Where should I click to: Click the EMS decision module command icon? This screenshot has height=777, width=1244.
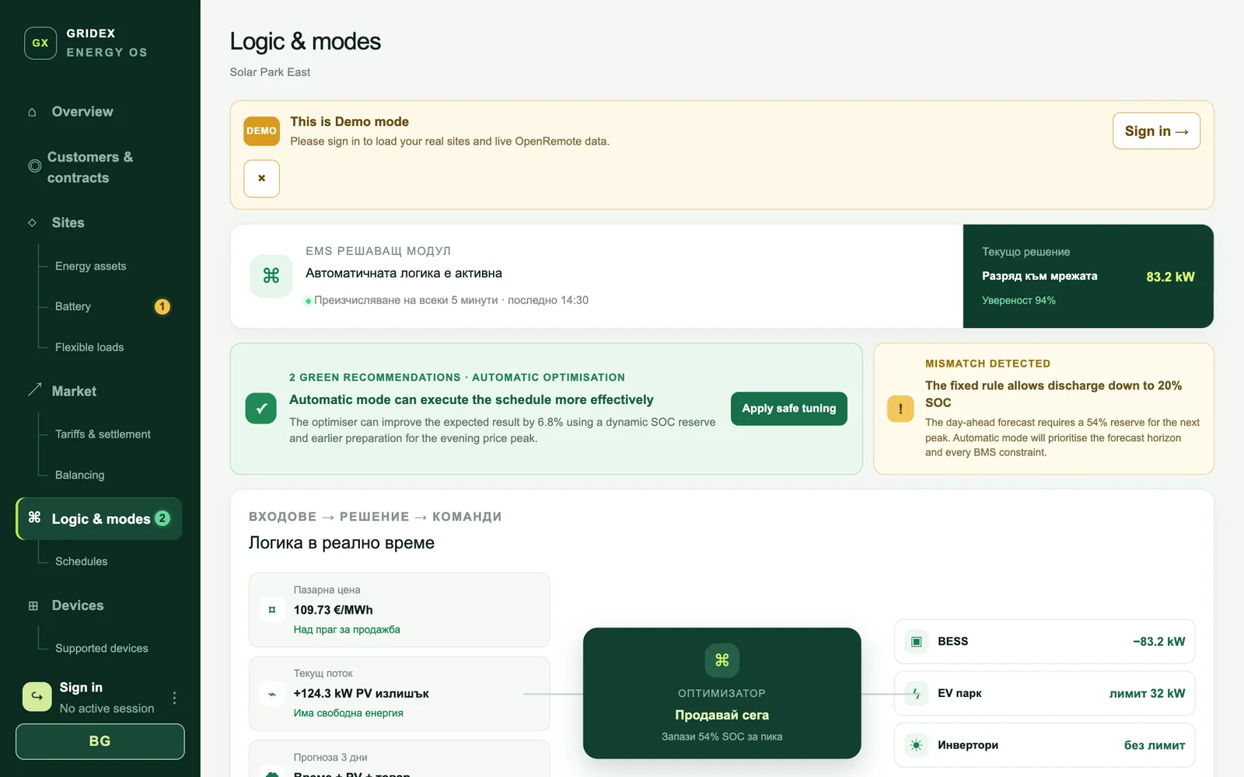point(271,276)
